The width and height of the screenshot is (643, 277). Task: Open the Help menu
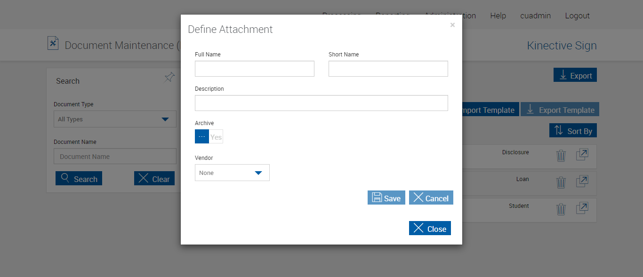[x=498, y=16]
